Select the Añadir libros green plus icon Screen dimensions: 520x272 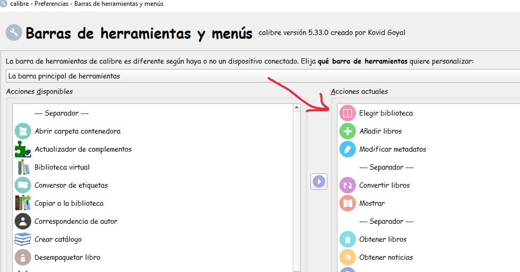pyautogui.click(x=347, y=131)
